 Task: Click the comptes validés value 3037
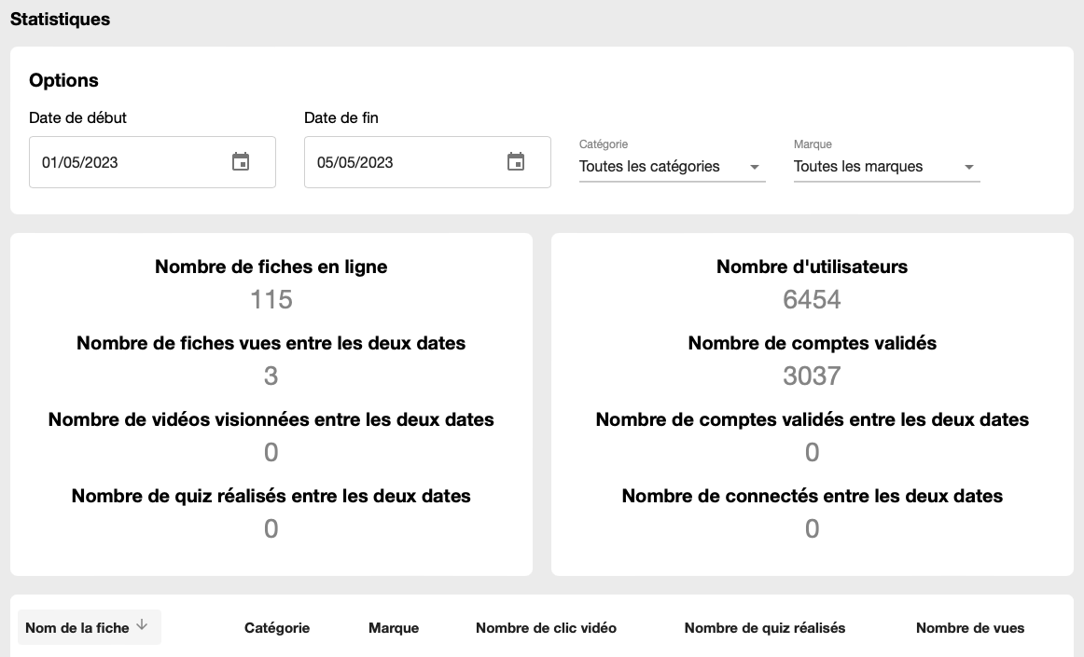[x=812, y=376]
